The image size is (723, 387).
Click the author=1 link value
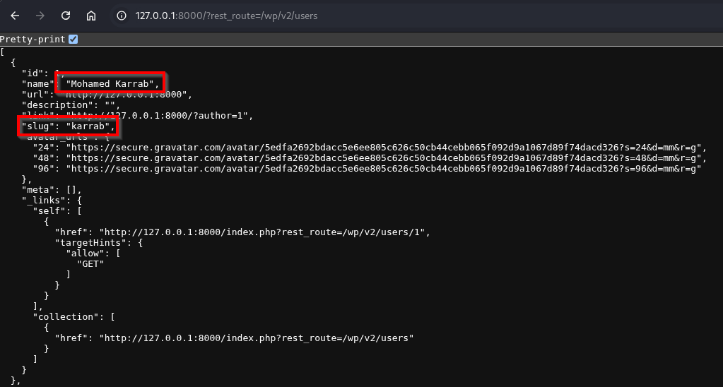tap(158, 116)
